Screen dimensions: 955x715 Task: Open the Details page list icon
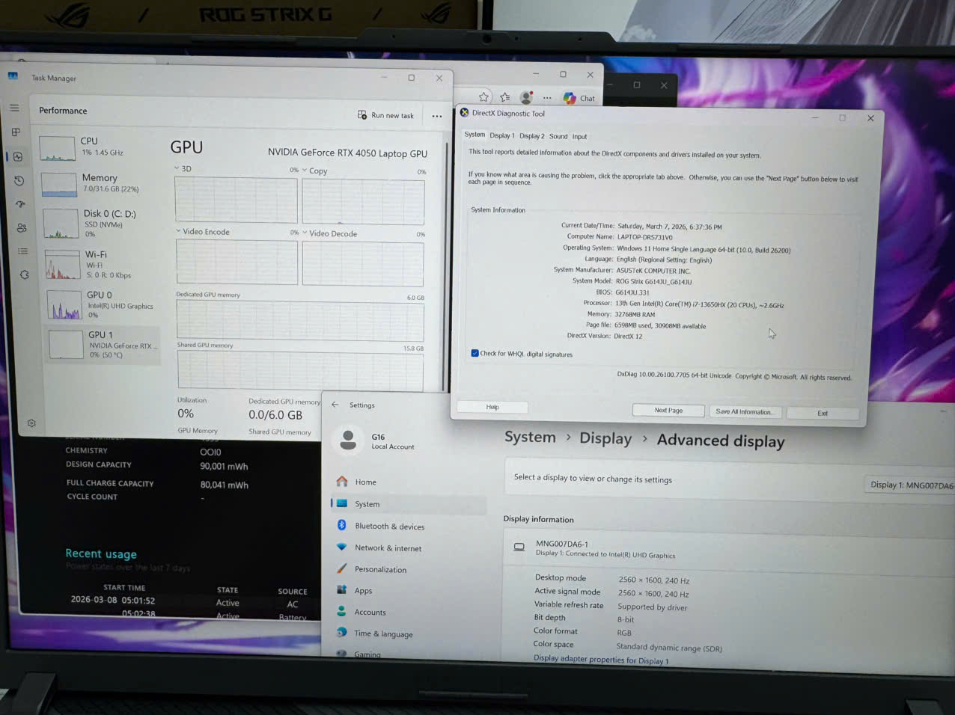[x=22, y=251]
